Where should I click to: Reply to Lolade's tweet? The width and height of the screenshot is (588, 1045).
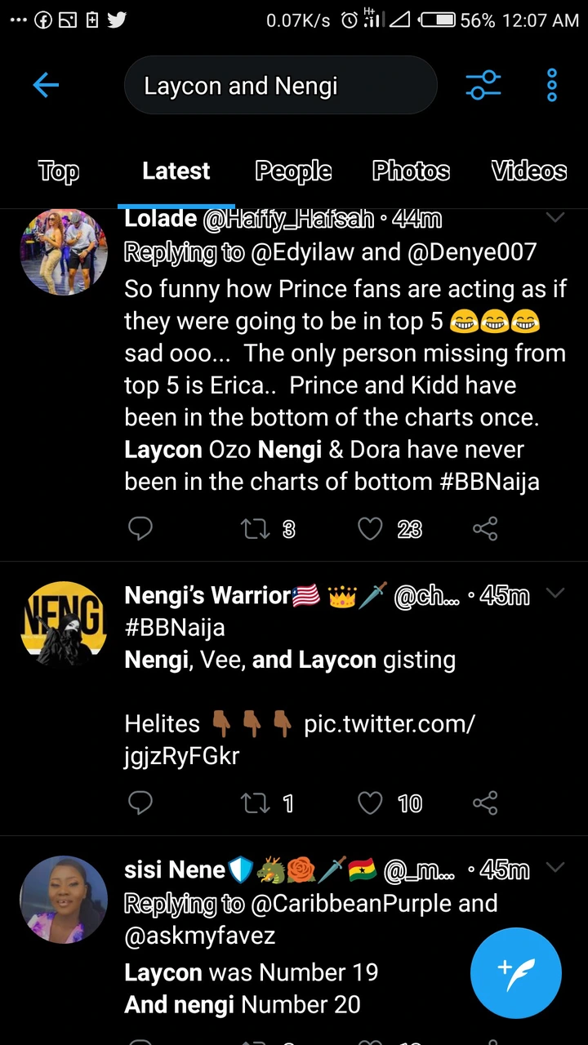click(x=140, y=529)
